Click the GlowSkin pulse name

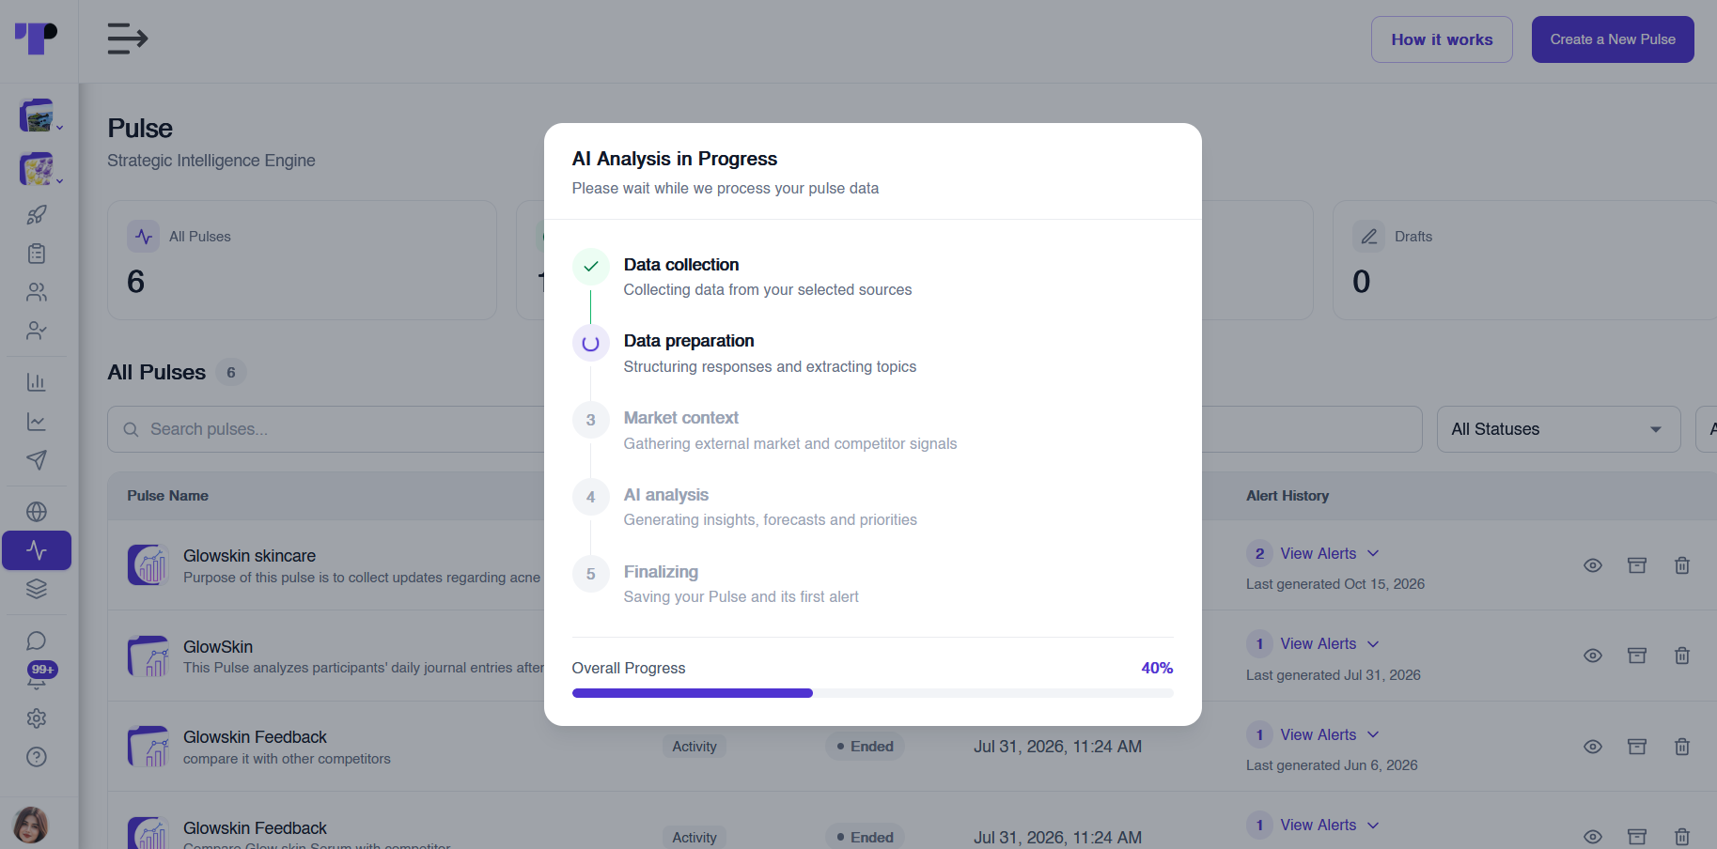pos(218,647)
